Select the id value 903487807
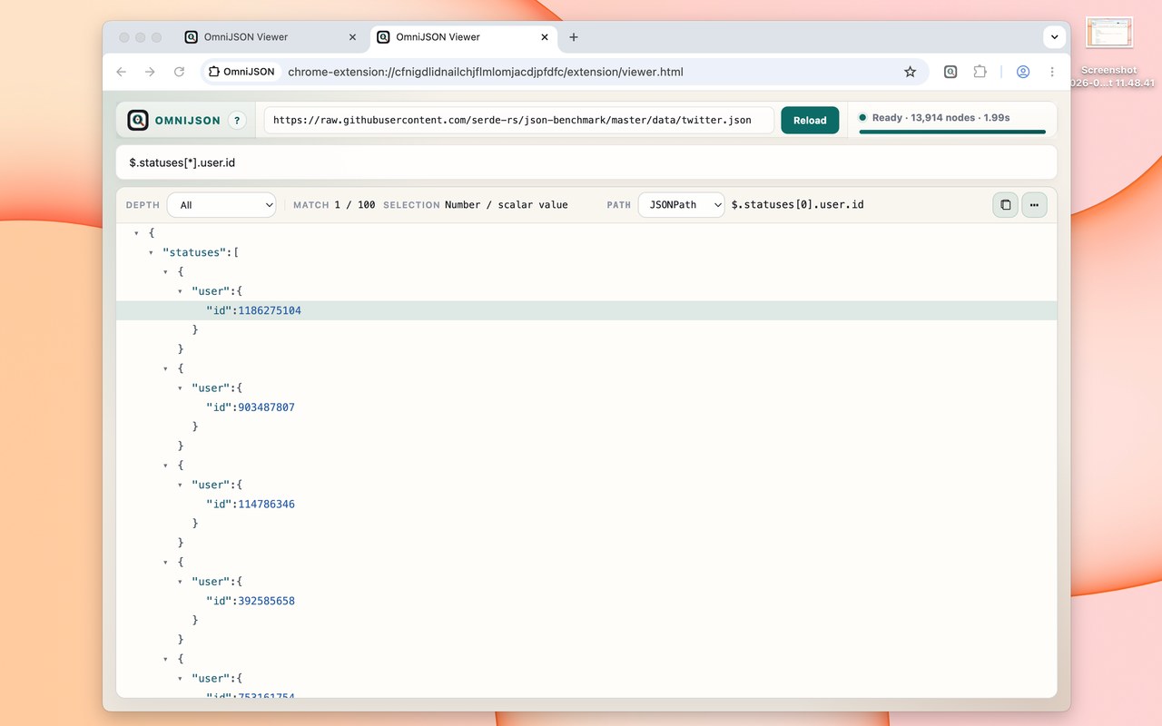1162x726 pixels. [266, 407]
